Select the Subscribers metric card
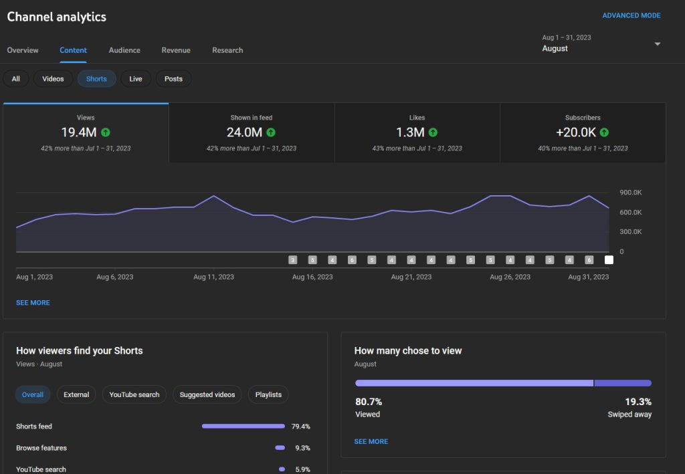The width and height of the screenshot is (685, 474). (x=583, y=132)
